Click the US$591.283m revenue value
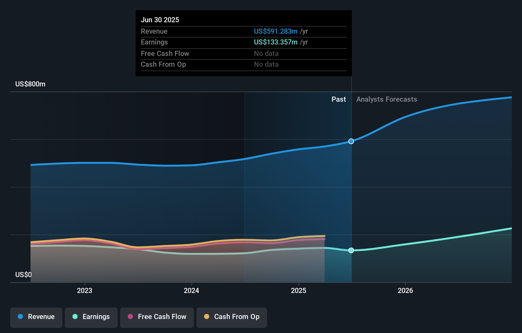 click(x=276, y=31)
